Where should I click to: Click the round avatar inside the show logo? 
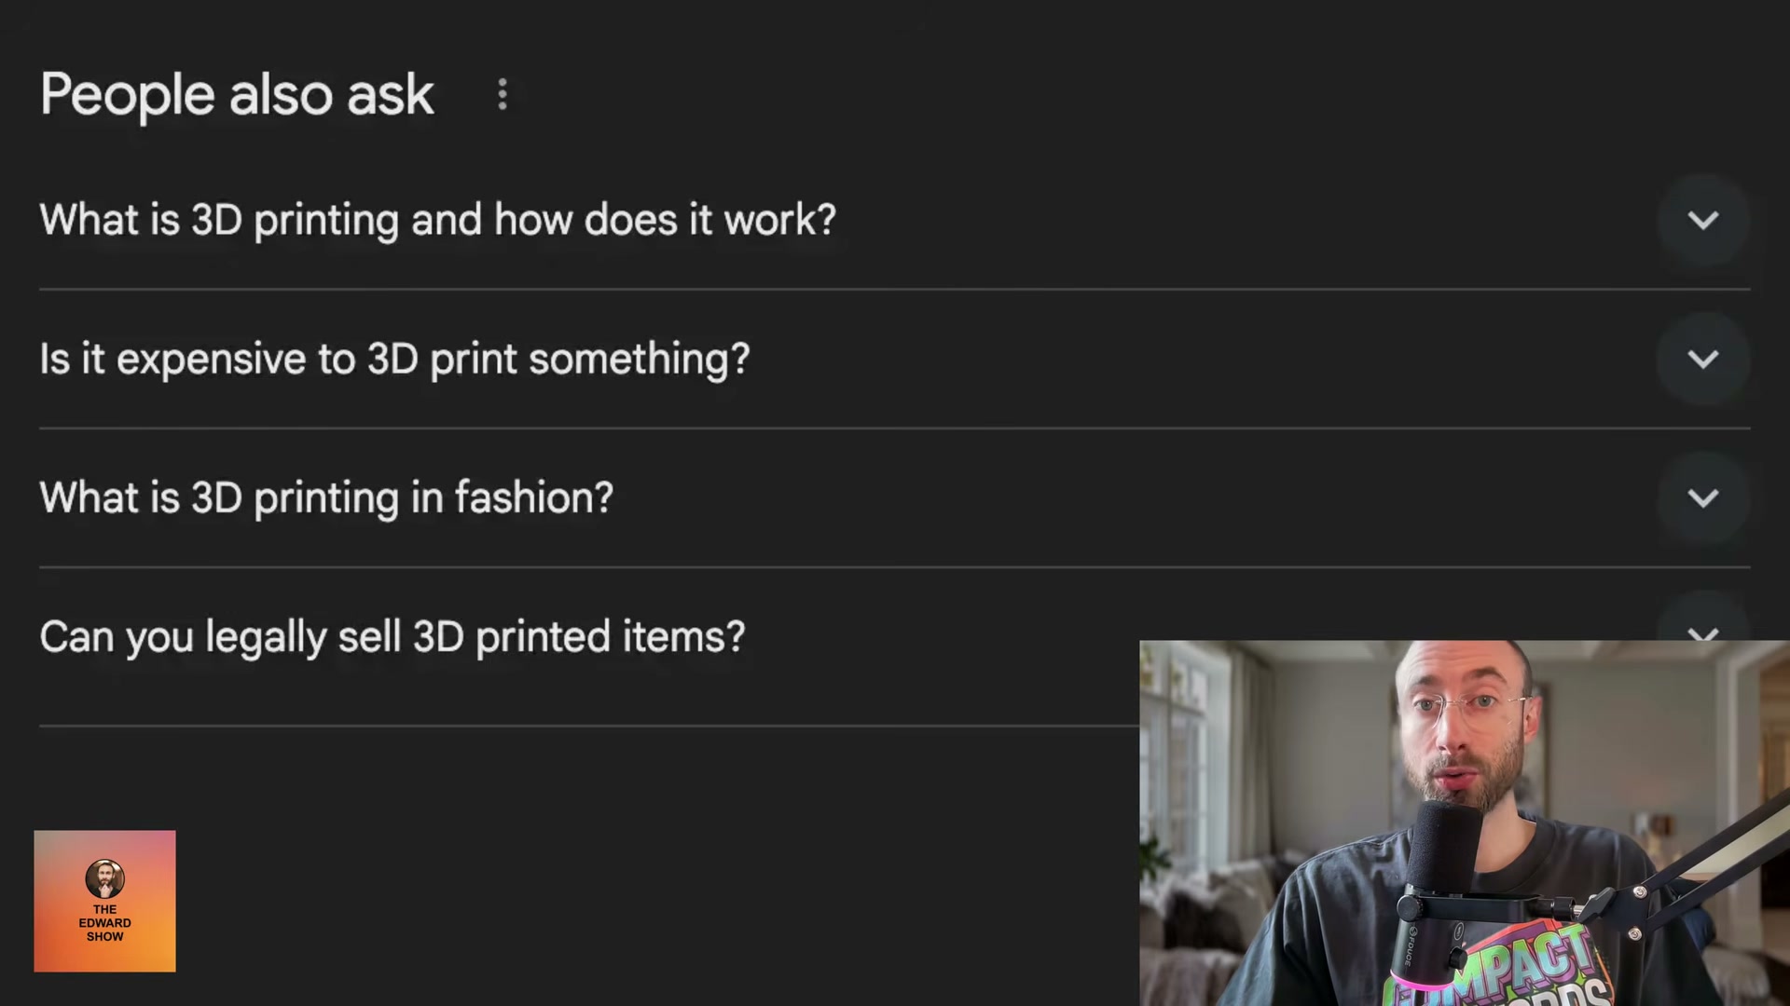point(104,878)
